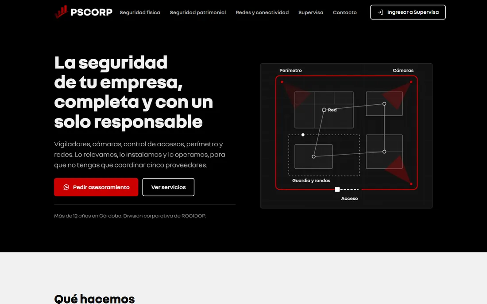This screenshot has width=487, height=304.
Task: Open Seguridad patrimonial menu item
Action: coord(198,12)
